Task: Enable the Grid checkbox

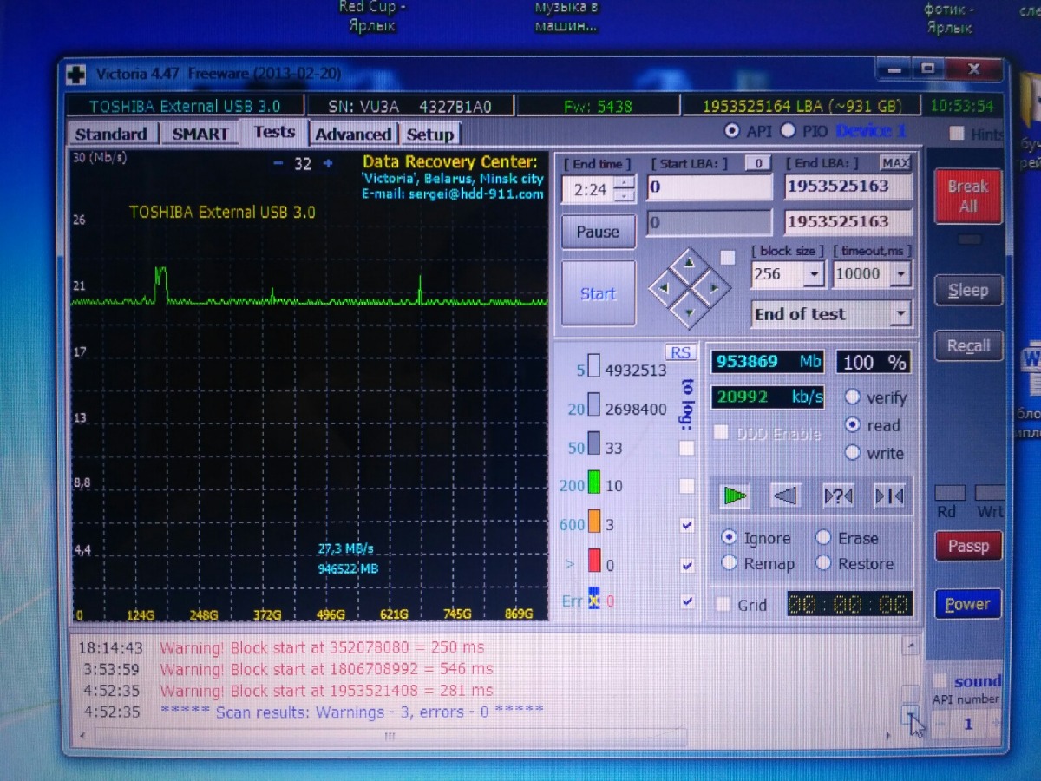Action: click(723, 605)
